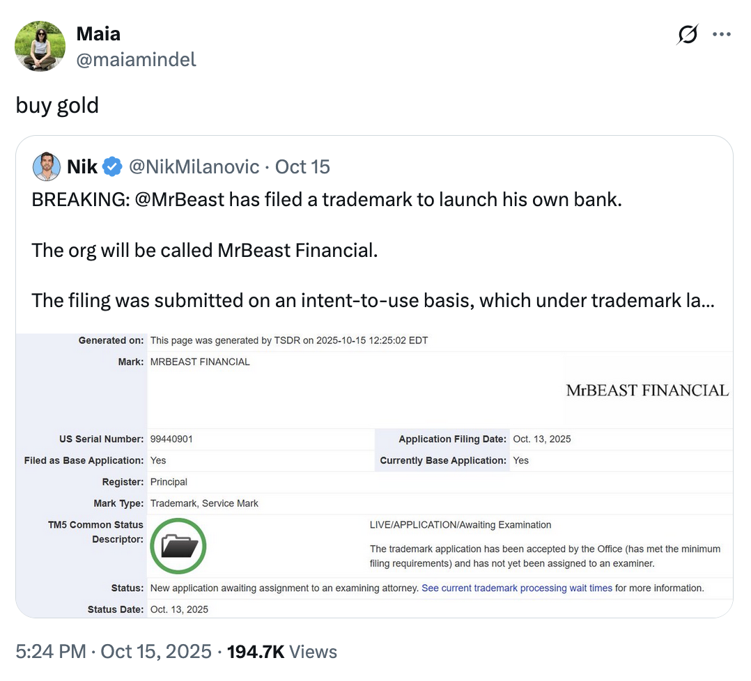
Task: Click 'The org will be called MrBeast Financial' line
Action: (204, 250)
